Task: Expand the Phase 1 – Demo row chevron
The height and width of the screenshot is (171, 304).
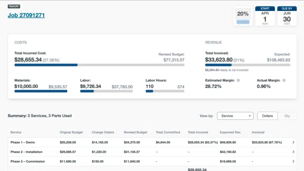Action: tap(293, 142)
